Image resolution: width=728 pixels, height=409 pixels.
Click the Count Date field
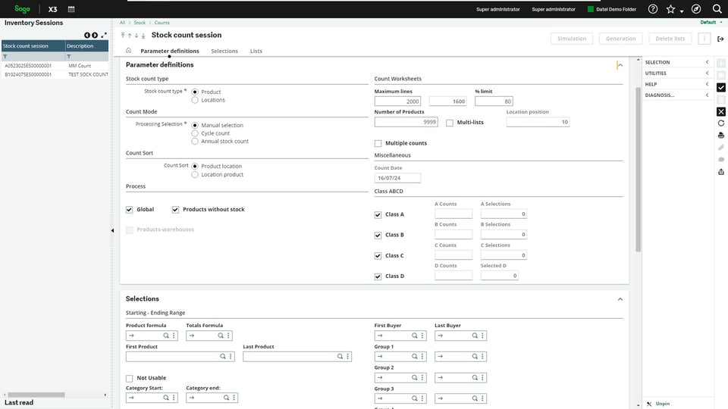point(397,178)
